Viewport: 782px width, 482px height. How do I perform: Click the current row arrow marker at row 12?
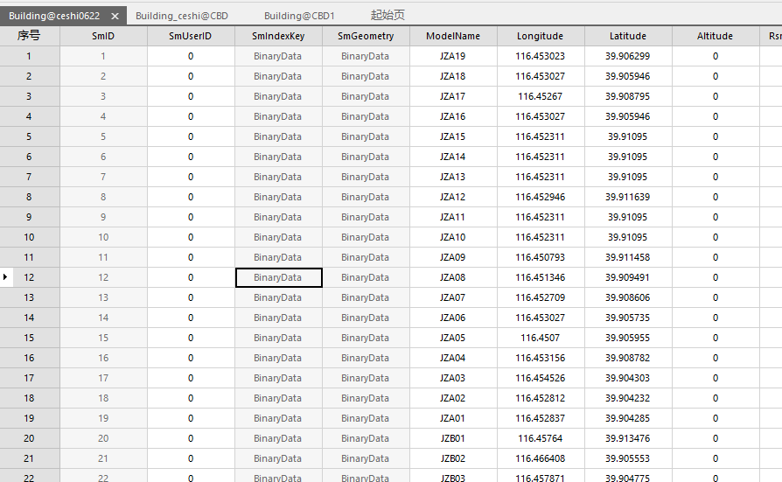coord(5,277)
